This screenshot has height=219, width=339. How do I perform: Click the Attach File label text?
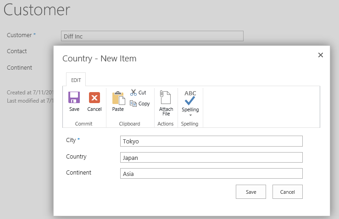(x=166, y=111)
